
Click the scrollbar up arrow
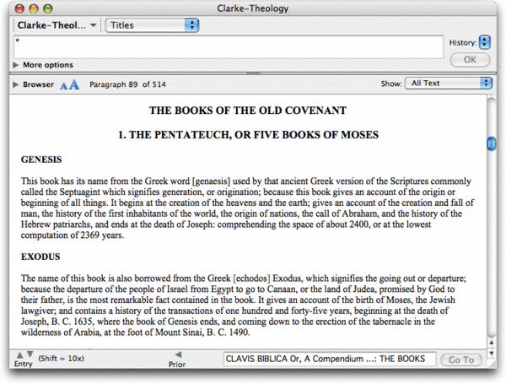491,343
